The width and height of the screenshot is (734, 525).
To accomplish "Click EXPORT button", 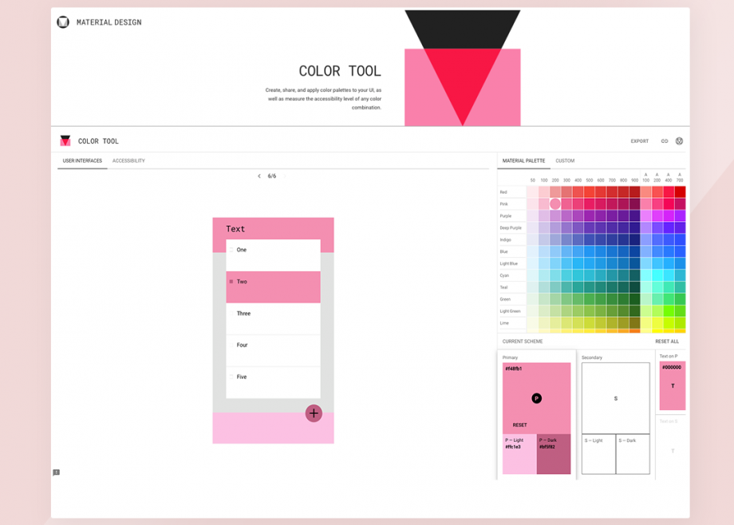I will point(639,141).
